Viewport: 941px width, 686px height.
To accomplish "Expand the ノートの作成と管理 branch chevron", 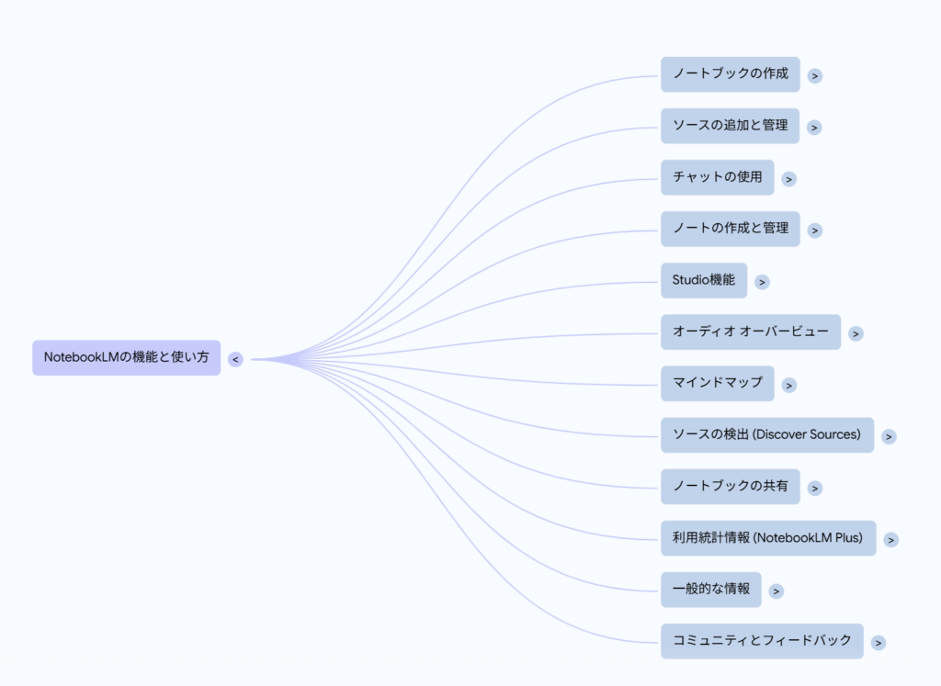I will click(814, 231).
